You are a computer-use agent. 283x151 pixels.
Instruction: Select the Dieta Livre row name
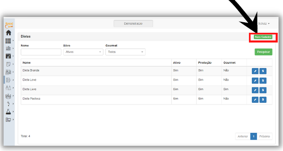point(30,89)
